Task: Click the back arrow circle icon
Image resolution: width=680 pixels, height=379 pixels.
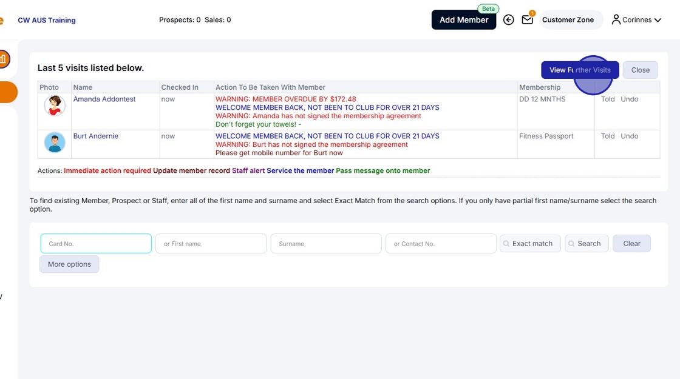Action: (508, 20)
